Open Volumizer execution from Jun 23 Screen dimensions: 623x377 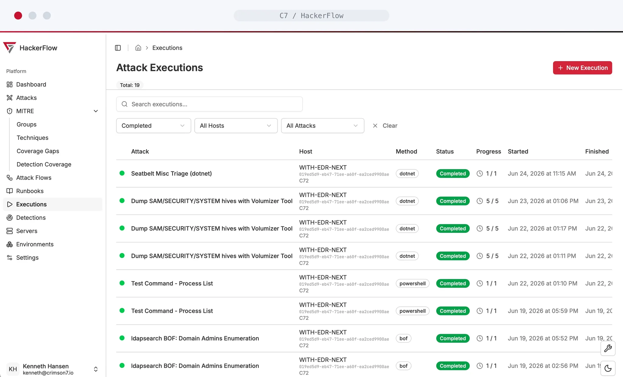point(212,201)
